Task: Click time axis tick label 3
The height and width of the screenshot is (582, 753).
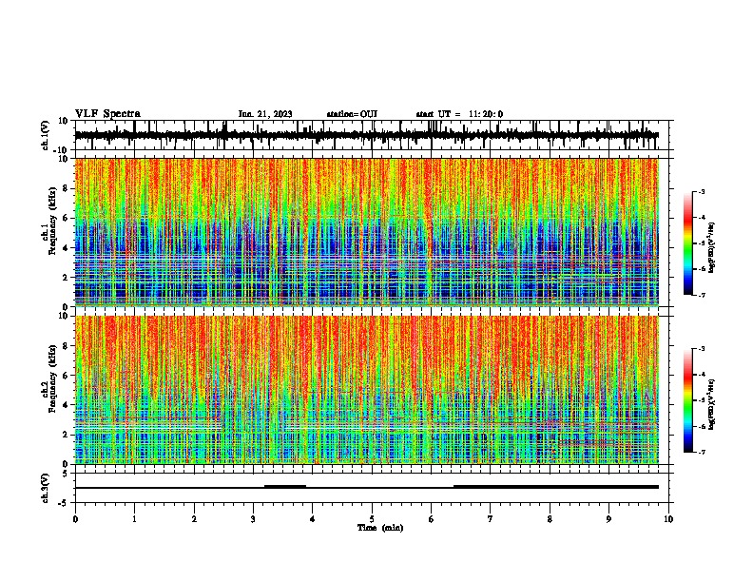Action: [x=253, y=519]
